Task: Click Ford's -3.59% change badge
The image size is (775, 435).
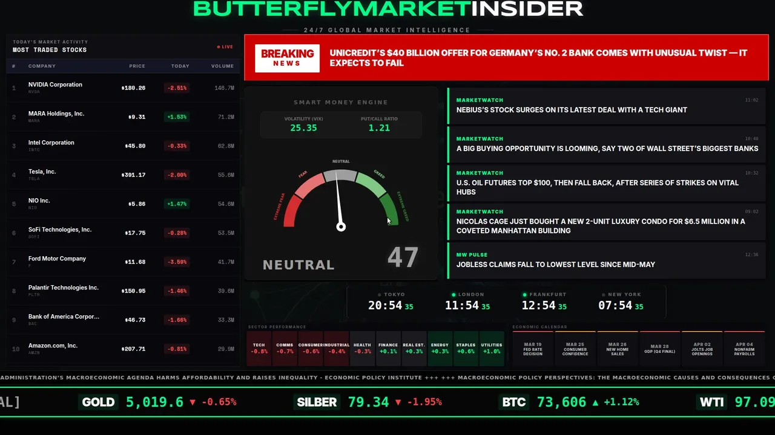Action: pos(177,262)
